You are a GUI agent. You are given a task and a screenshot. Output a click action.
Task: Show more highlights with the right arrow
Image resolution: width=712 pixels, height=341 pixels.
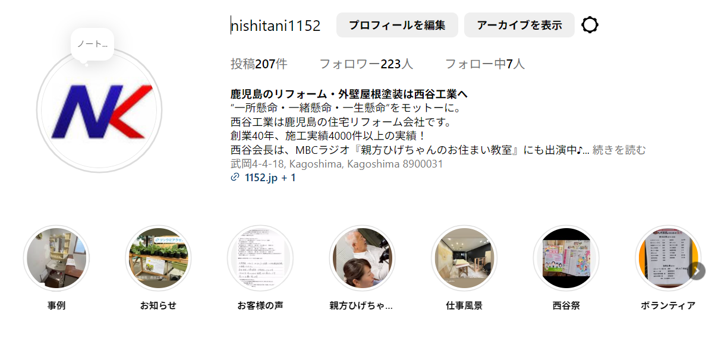click(697, 271)
